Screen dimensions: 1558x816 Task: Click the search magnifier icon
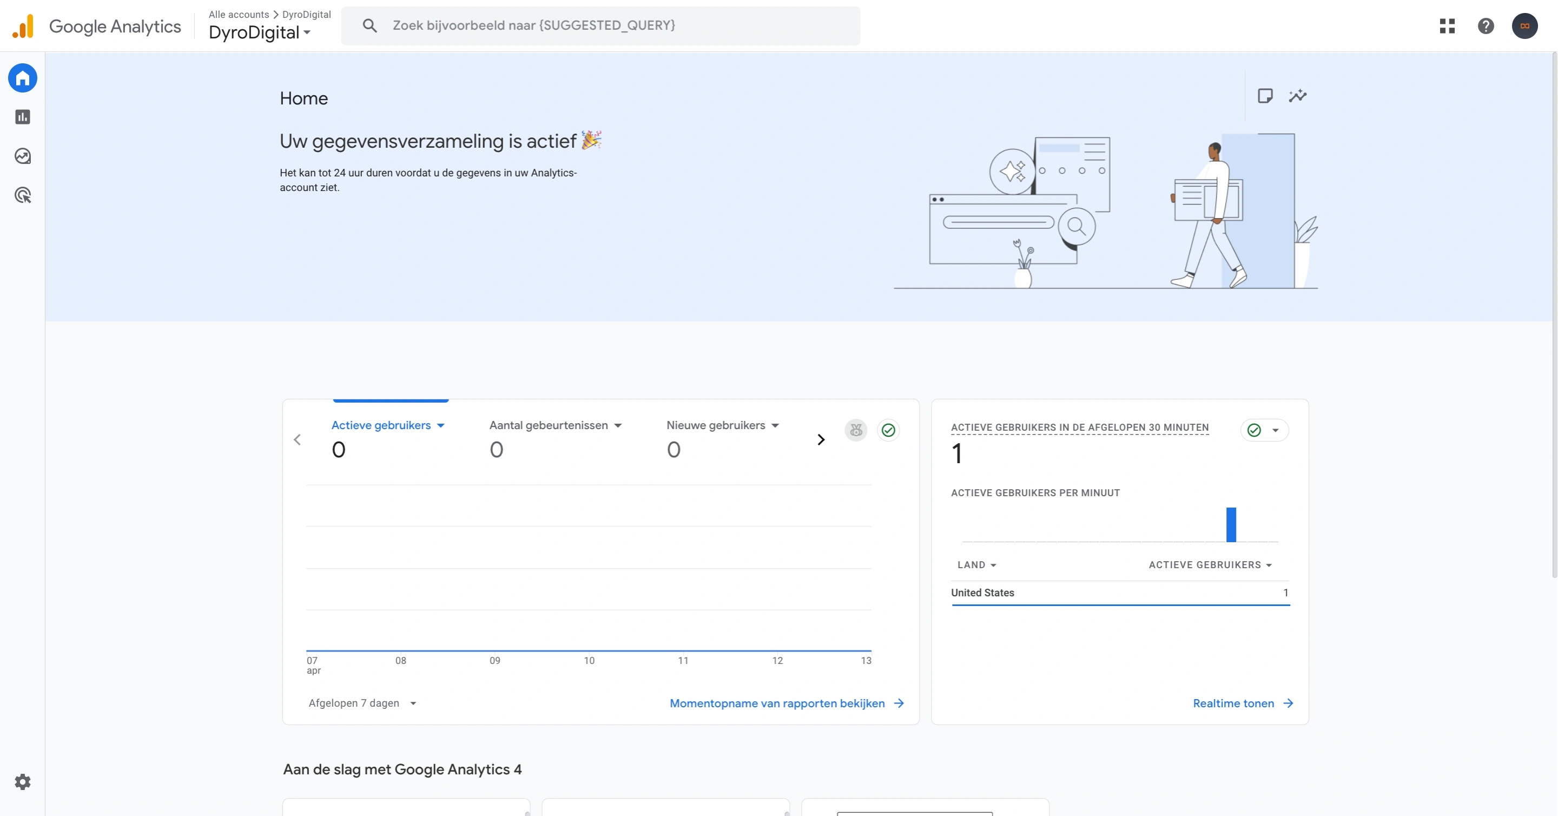pos(369,25)
